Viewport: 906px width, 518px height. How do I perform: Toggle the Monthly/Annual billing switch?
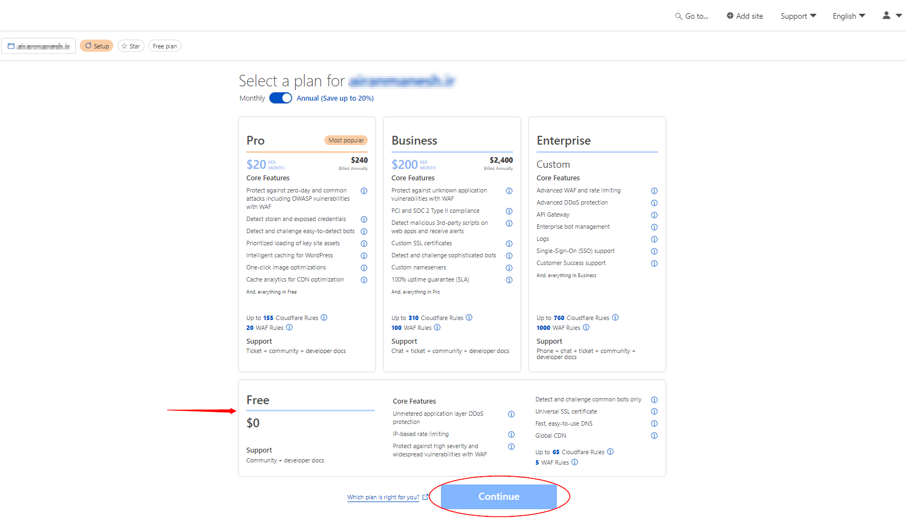[x=280, y=98]
